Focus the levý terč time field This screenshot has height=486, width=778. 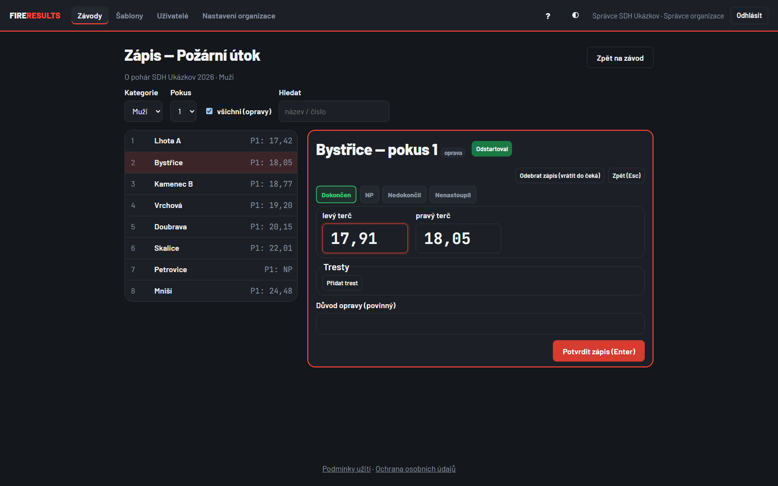(365, 238)
